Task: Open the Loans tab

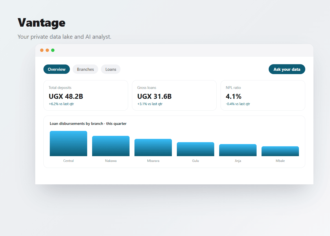Action: click(x=111, y=69)
